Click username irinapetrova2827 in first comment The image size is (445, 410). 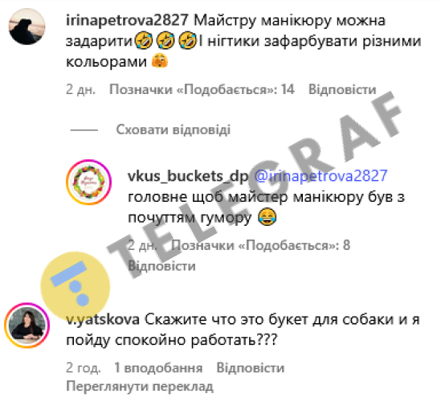[x=127, y=20]
